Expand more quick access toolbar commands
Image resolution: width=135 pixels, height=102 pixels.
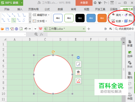[30, 29]
